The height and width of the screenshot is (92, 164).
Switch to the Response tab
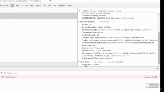[x=102, y=11]
